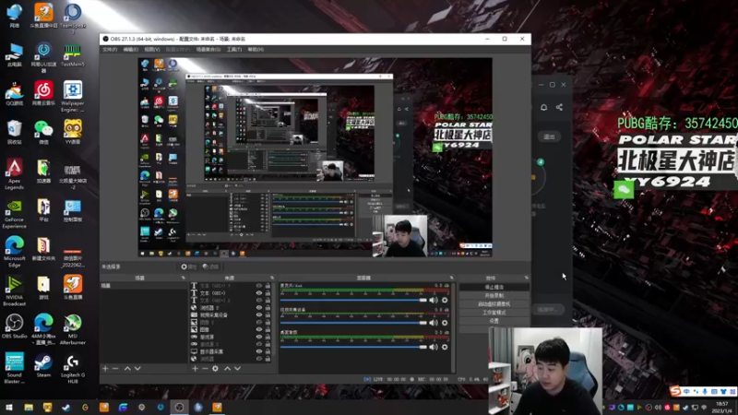Open MSI Afterburner desktop shortcut
Image resolution: width=738 pixels, height=415 pixels.
(x=73, y=329)
